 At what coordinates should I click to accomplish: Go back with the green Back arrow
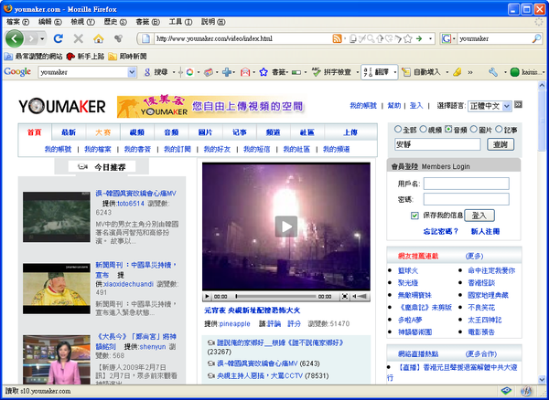click(x=14, y=38)
